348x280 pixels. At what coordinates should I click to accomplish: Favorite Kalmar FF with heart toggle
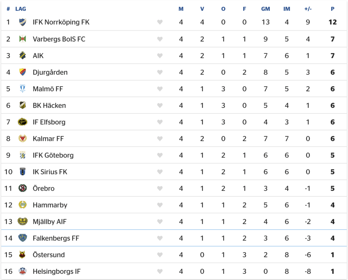(160, 139)
